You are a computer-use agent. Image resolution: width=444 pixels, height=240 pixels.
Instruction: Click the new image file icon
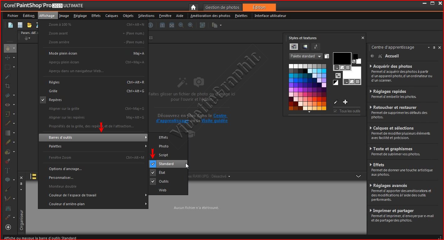[x=11, y=25]
